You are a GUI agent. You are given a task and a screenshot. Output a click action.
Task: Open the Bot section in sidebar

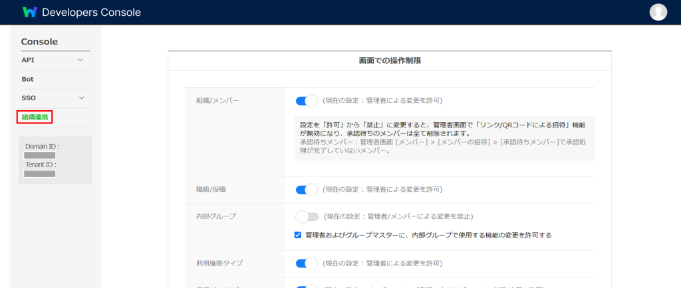28,79
